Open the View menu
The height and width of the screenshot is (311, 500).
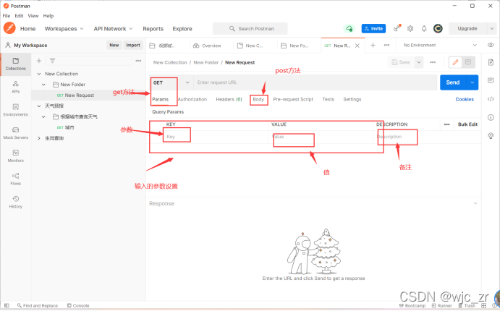(33, 16)
